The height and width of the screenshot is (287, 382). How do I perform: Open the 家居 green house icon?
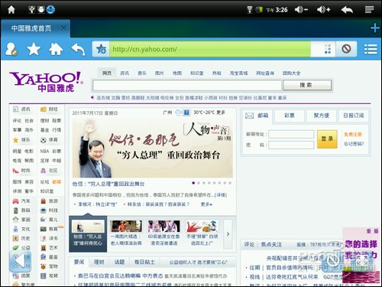coord(15,220)
